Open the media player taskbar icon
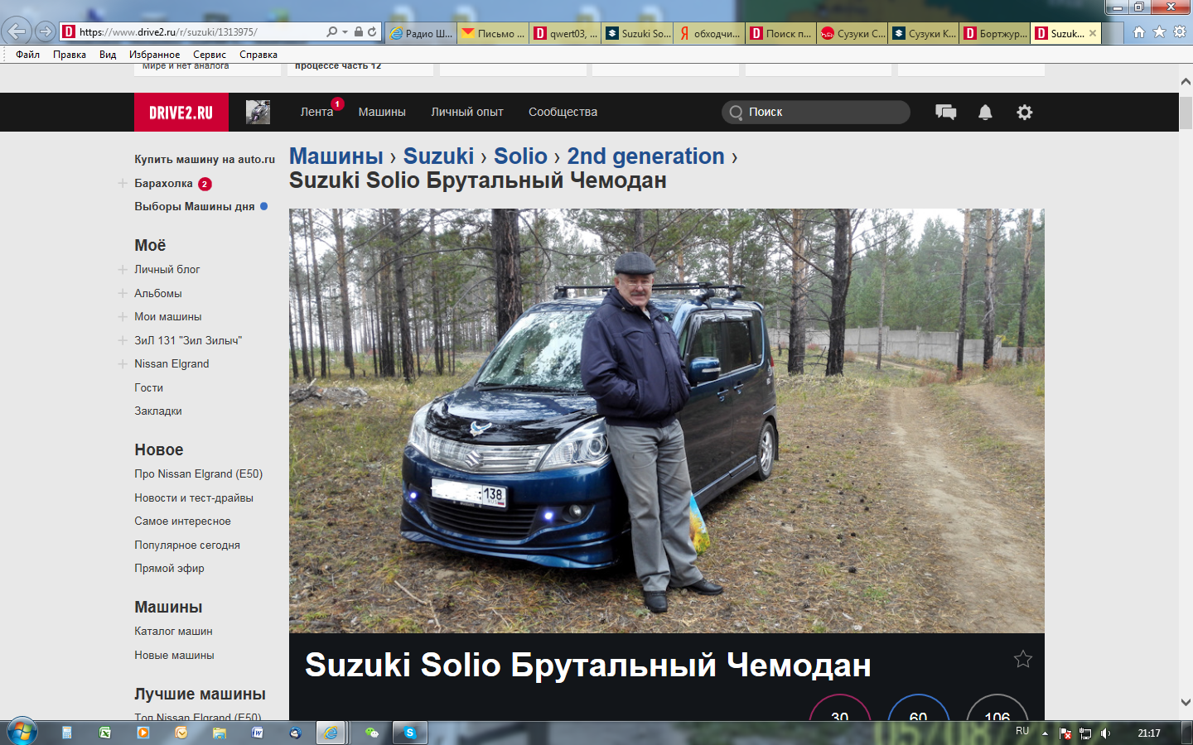Image resolution: width=1193 pixels, height=745 pixels. point(143,733)
